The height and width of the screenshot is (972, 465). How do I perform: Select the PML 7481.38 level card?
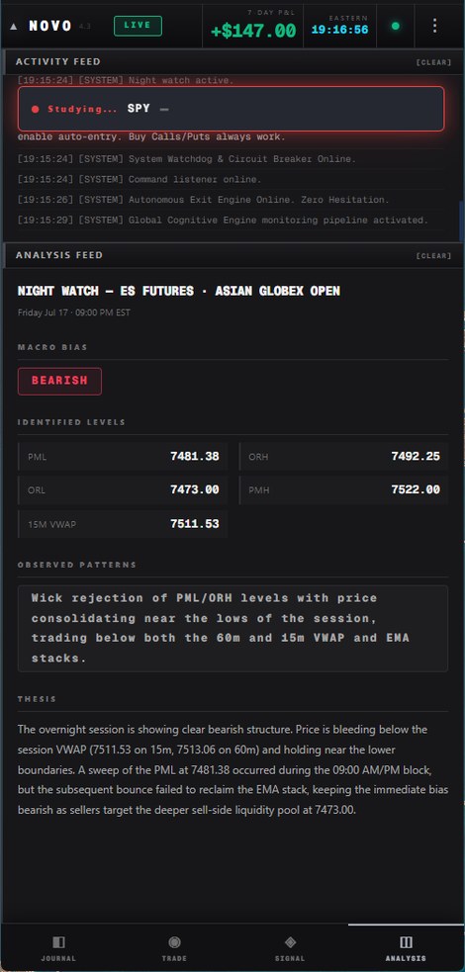pos(122,456)
